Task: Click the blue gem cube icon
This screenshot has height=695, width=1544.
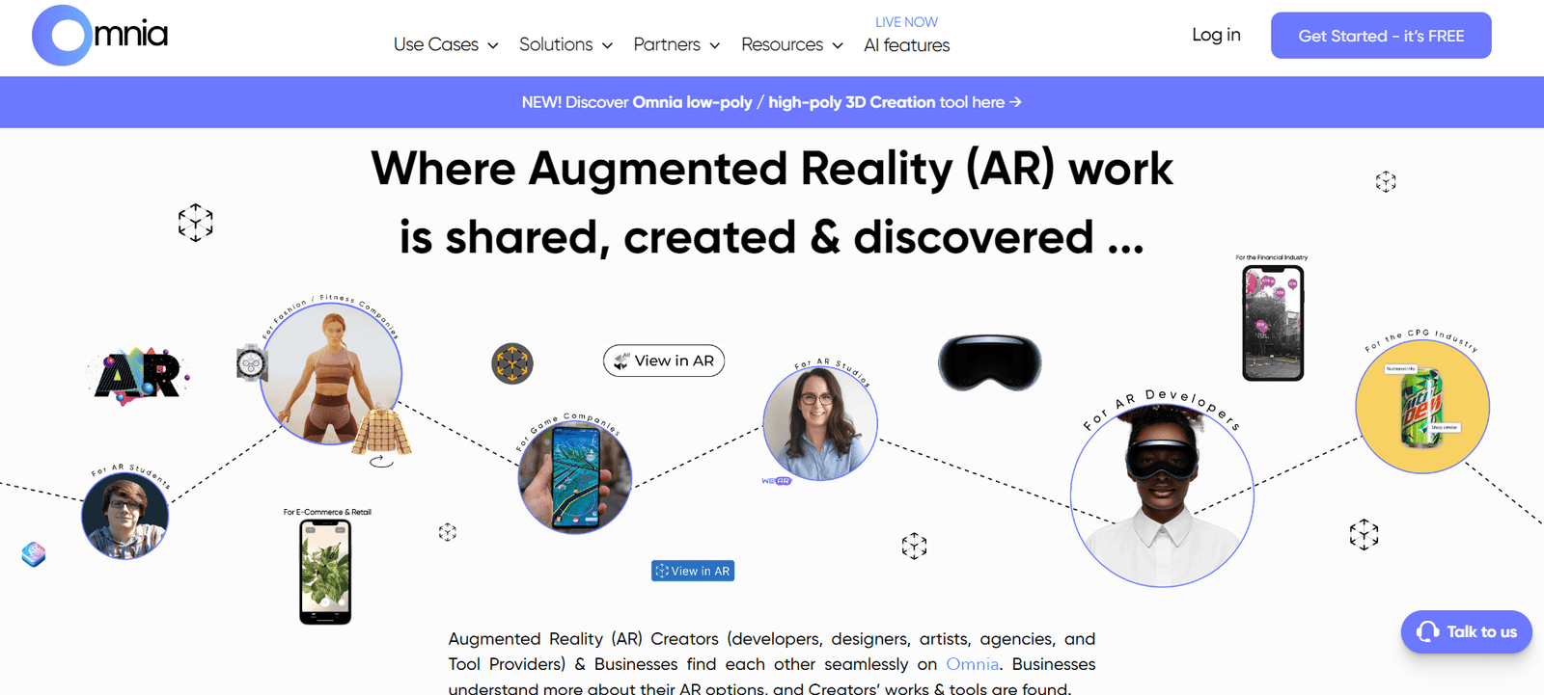Action: tap(34, 554)
